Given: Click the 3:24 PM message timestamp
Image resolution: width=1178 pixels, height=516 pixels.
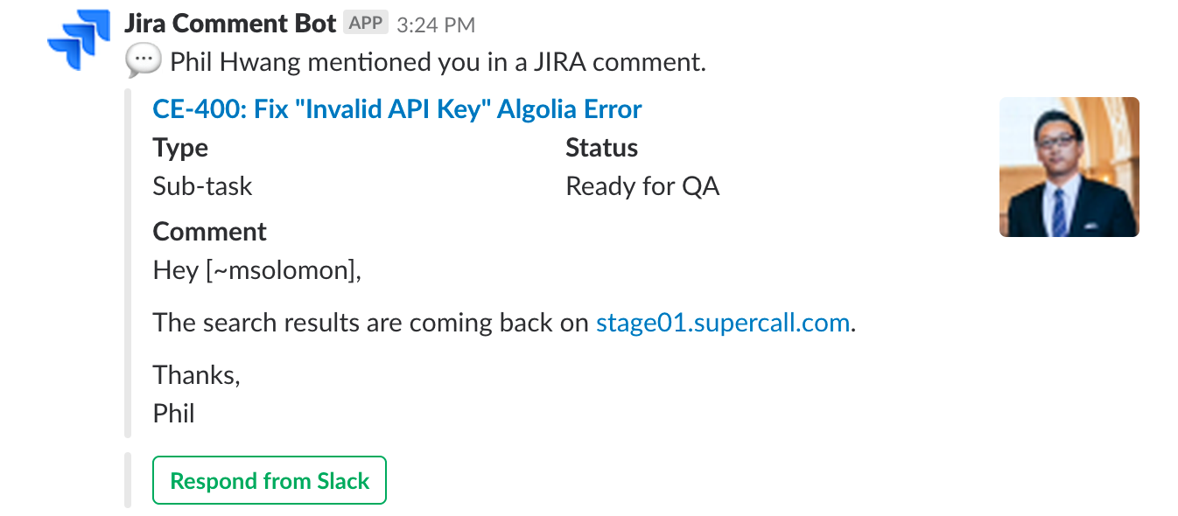Looking at the screenshot, I should click(436, 25).
